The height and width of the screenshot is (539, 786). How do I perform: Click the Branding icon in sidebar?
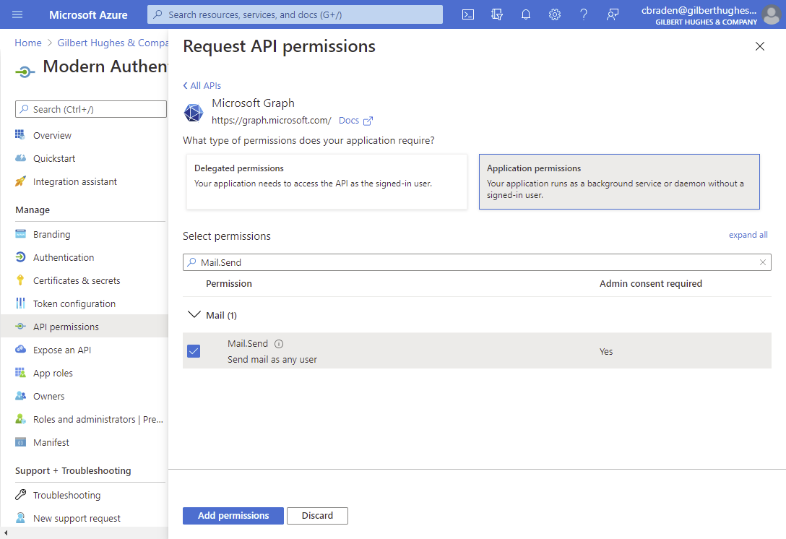coord(20,234)
